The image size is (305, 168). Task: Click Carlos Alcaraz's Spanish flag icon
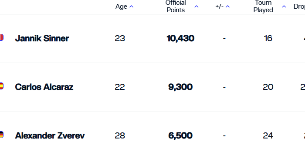pos(2,86)
